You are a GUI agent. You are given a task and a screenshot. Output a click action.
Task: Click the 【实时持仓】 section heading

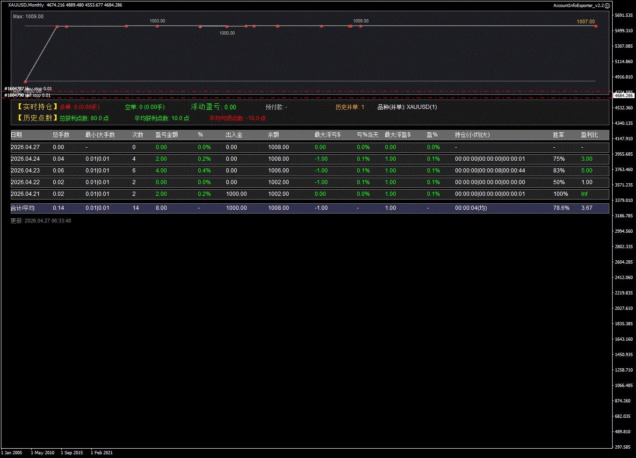click(35, 107)
